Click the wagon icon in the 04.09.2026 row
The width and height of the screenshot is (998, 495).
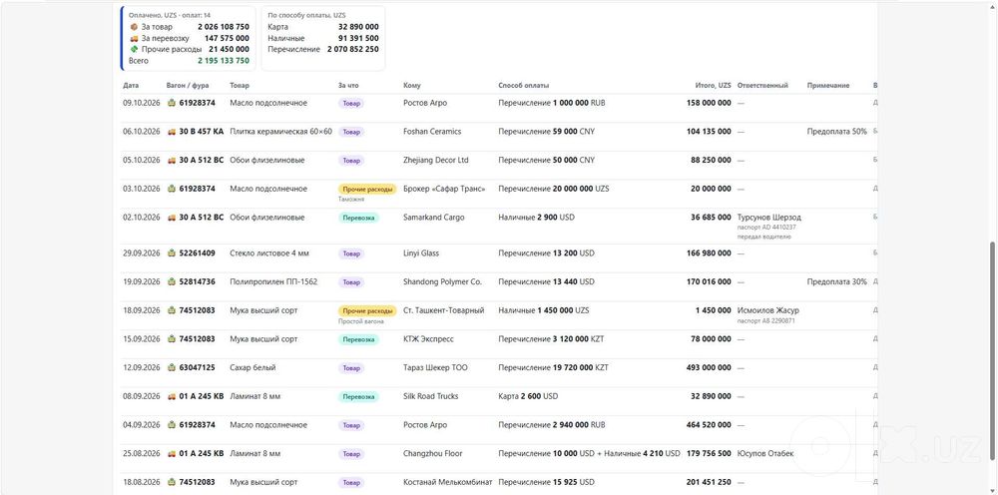(x=172, y=425)
